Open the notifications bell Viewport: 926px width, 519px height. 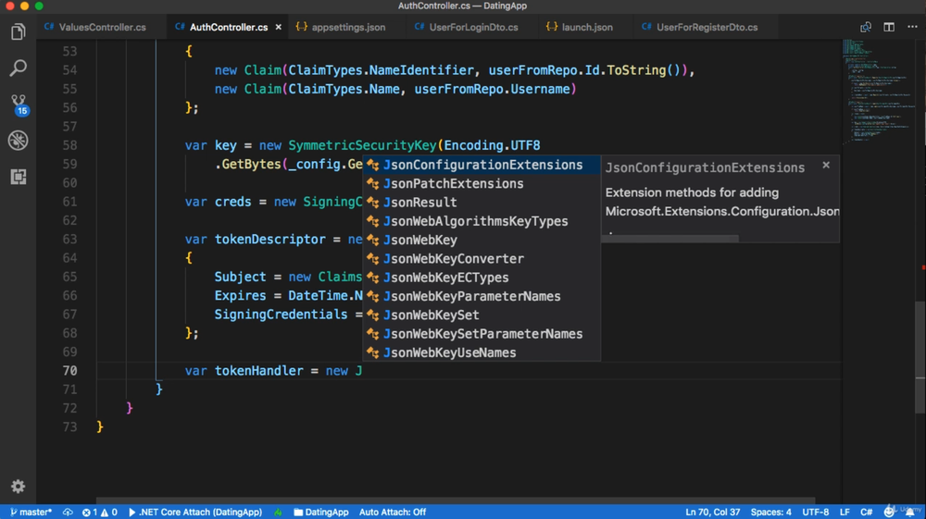point(910,512)
